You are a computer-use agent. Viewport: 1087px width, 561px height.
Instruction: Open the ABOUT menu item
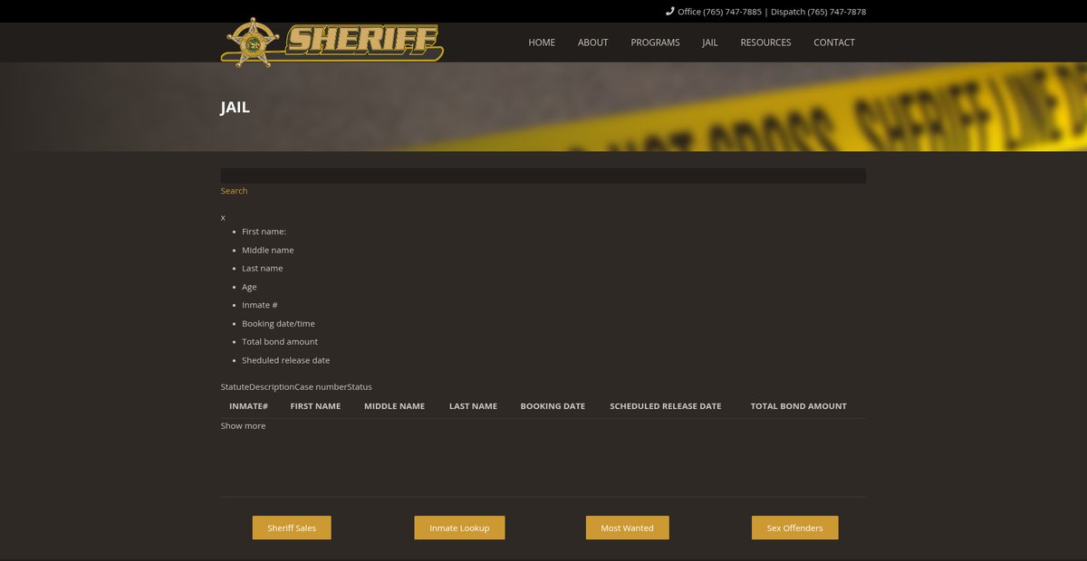pos(593,43)
